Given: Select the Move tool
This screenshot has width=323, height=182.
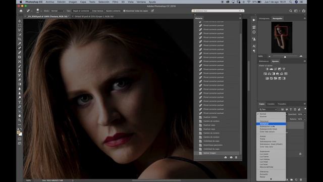Looking at the screenshot, I should pyautogui.click(x=20, y=21).
